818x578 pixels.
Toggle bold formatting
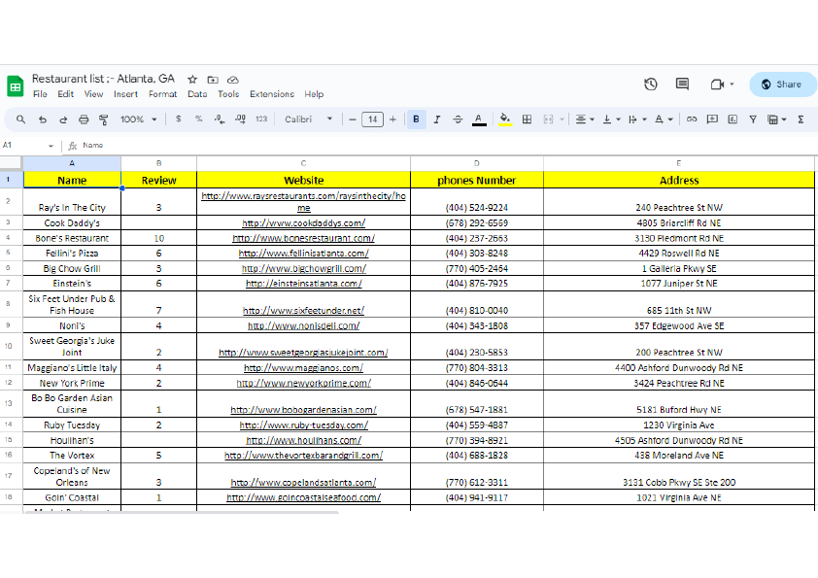coord(416,119)
